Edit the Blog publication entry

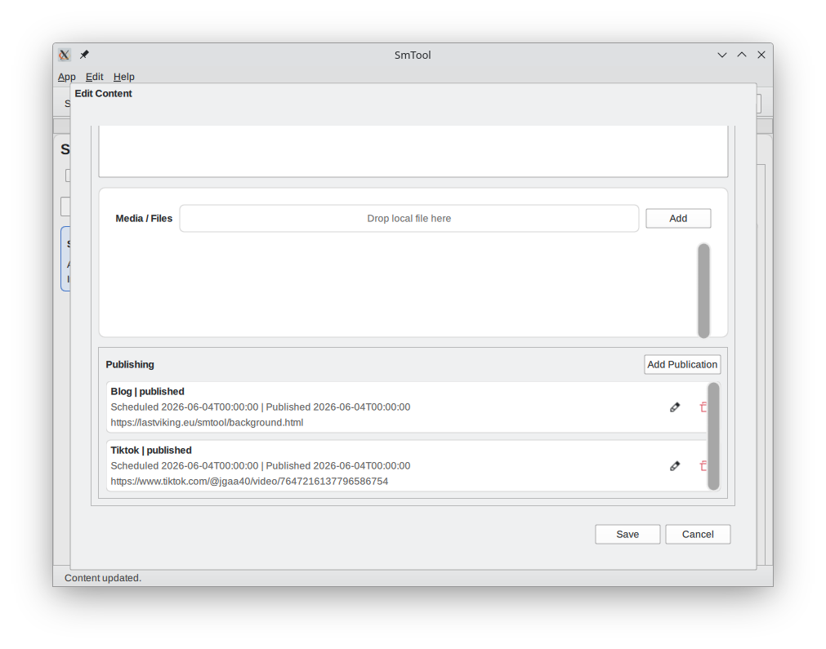(x=674, y=407)
